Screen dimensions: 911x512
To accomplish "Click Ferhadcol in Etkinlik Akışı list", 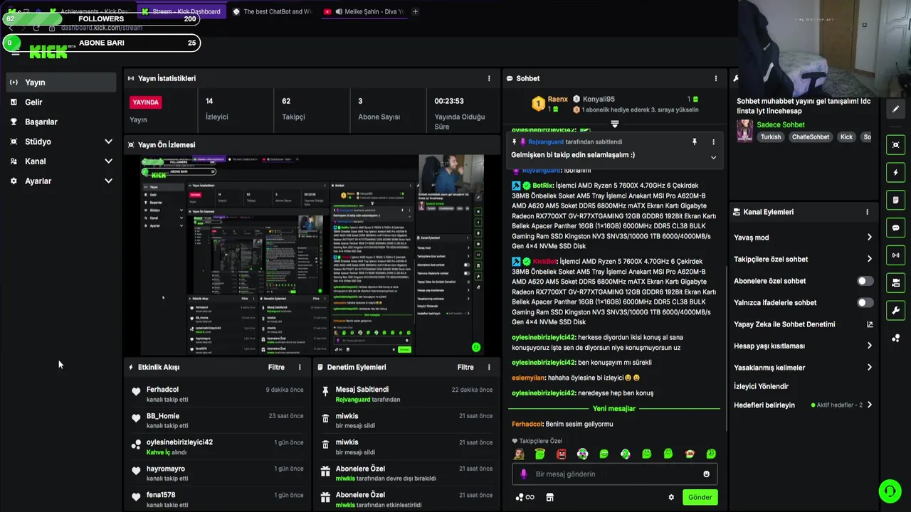I will coord(162,390).
